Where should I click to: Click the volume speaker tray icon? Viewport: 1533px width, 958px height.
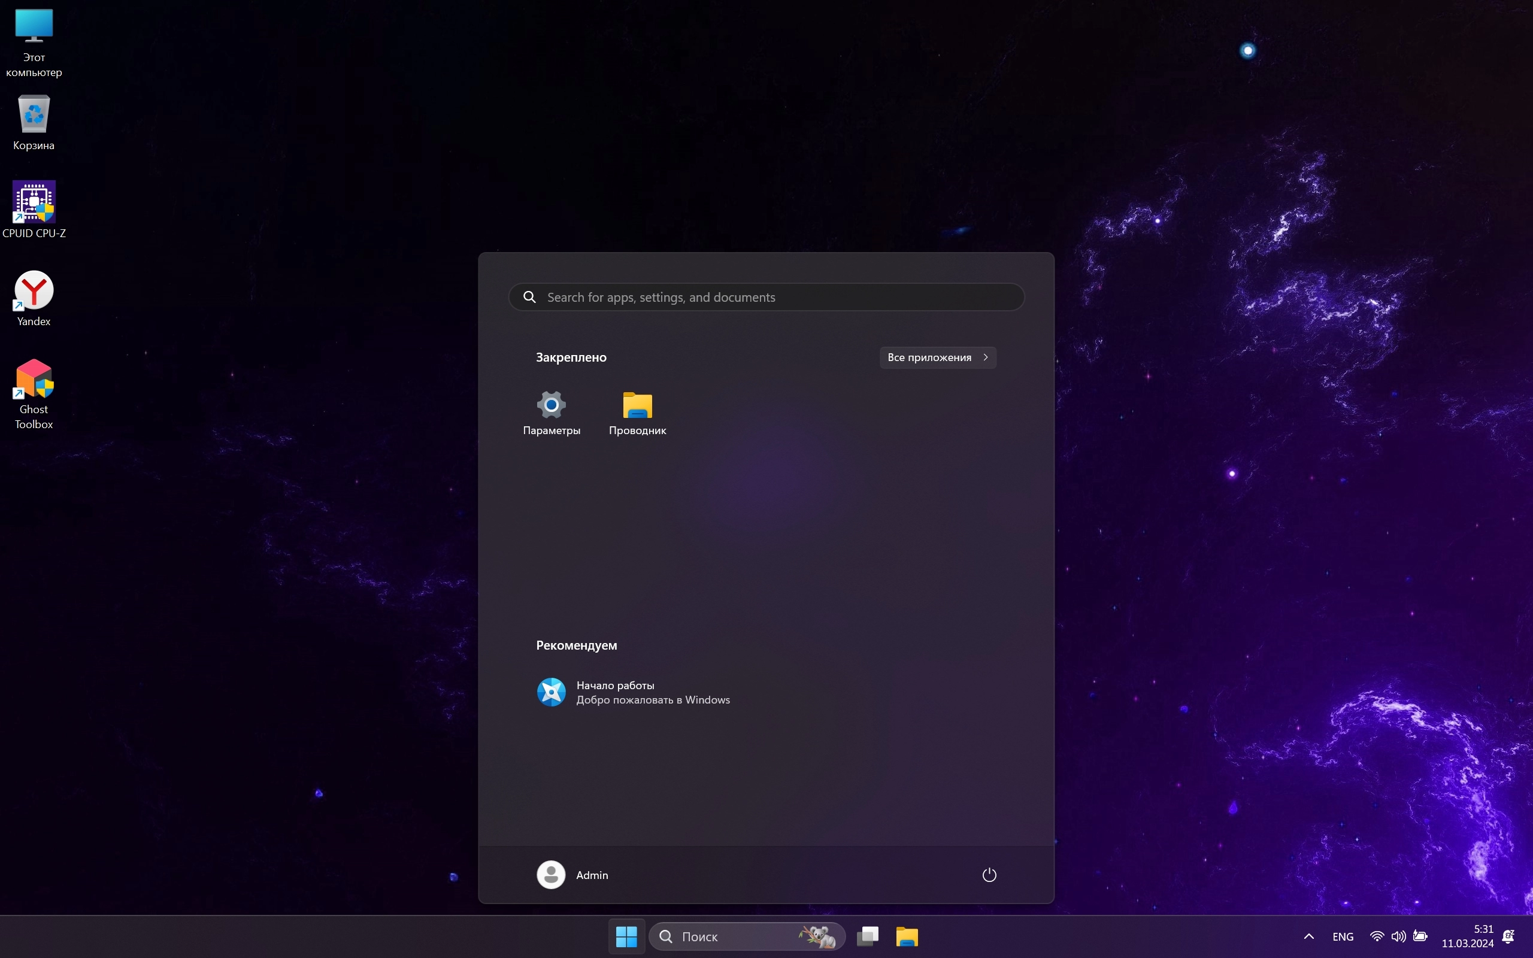pyautogui.click(x=1398, y=936)
